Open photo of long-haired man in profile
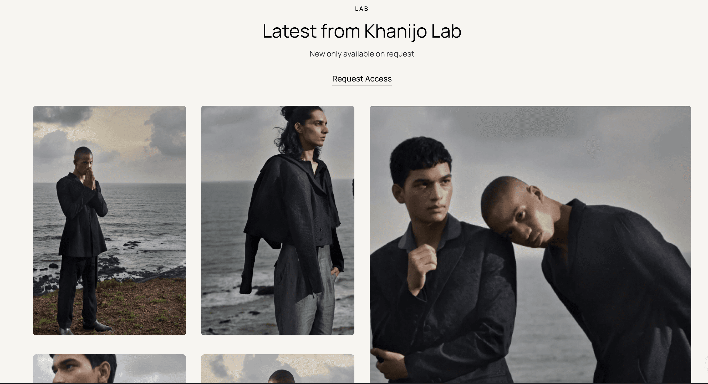This screenshot has width=708, height=384. click(278, 220)
